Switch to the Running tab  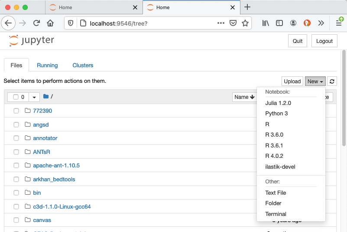tap(47, 65)
